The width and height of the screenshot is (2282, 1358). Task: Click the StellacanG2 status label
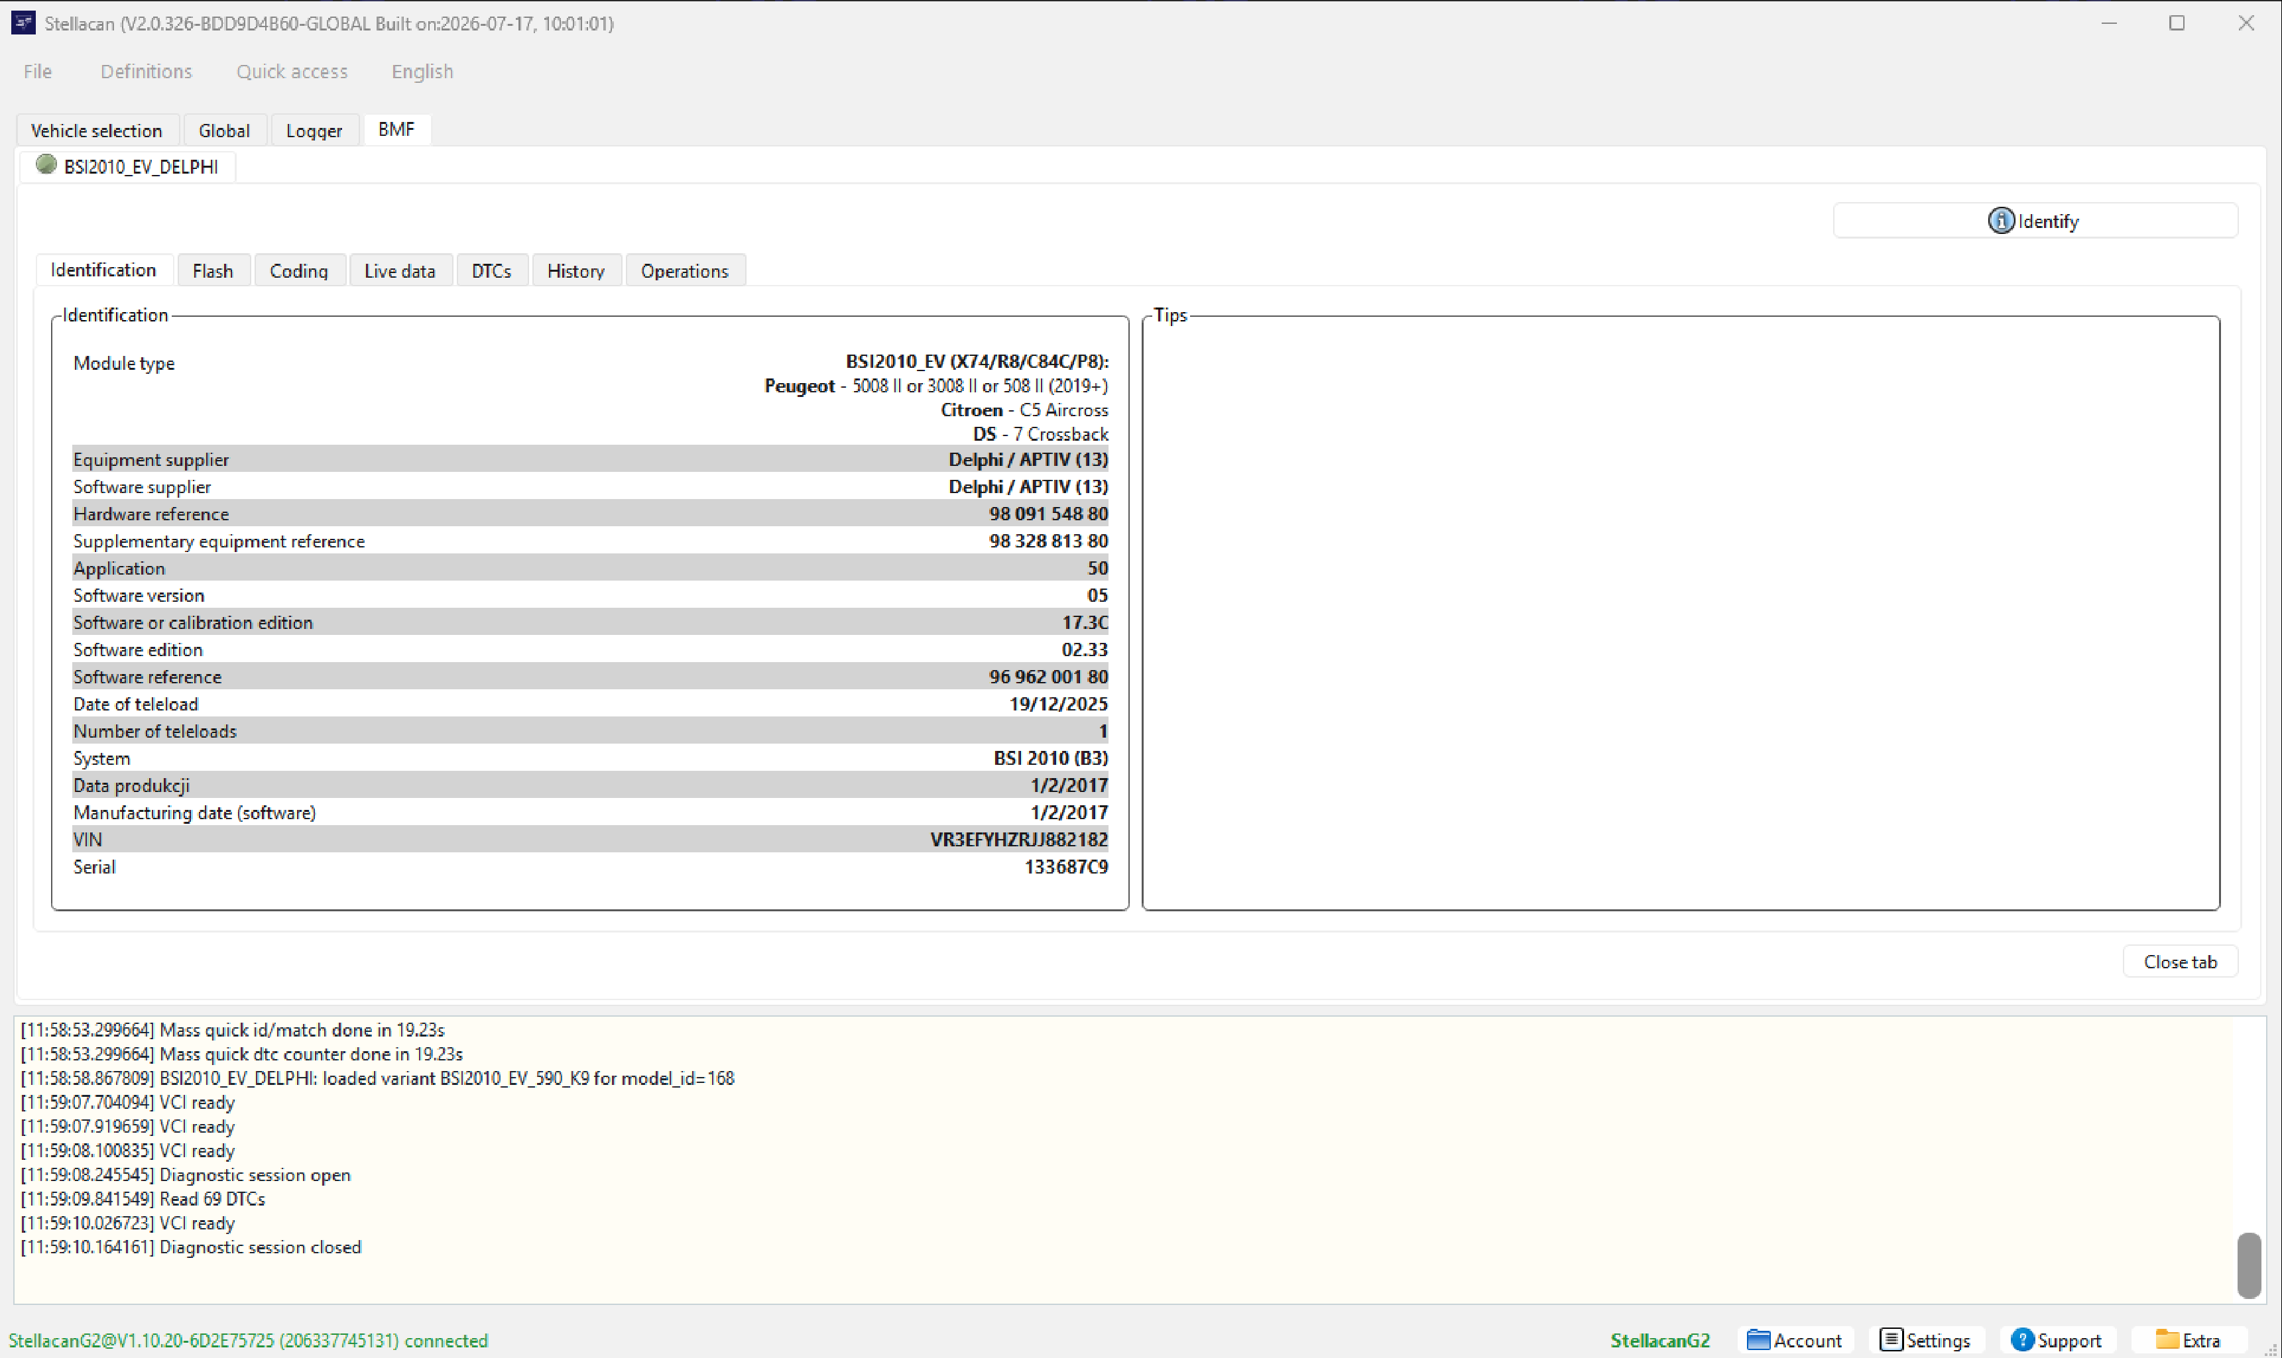click(1659, 1341)
